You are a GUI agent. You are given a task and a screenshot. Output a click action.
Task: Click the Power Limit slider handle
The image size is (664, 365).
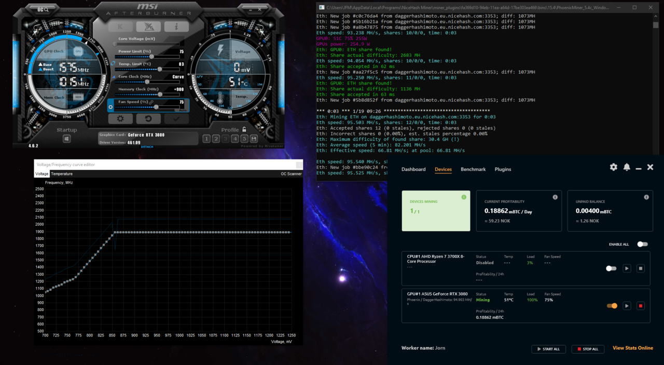(x=151, y=57)
